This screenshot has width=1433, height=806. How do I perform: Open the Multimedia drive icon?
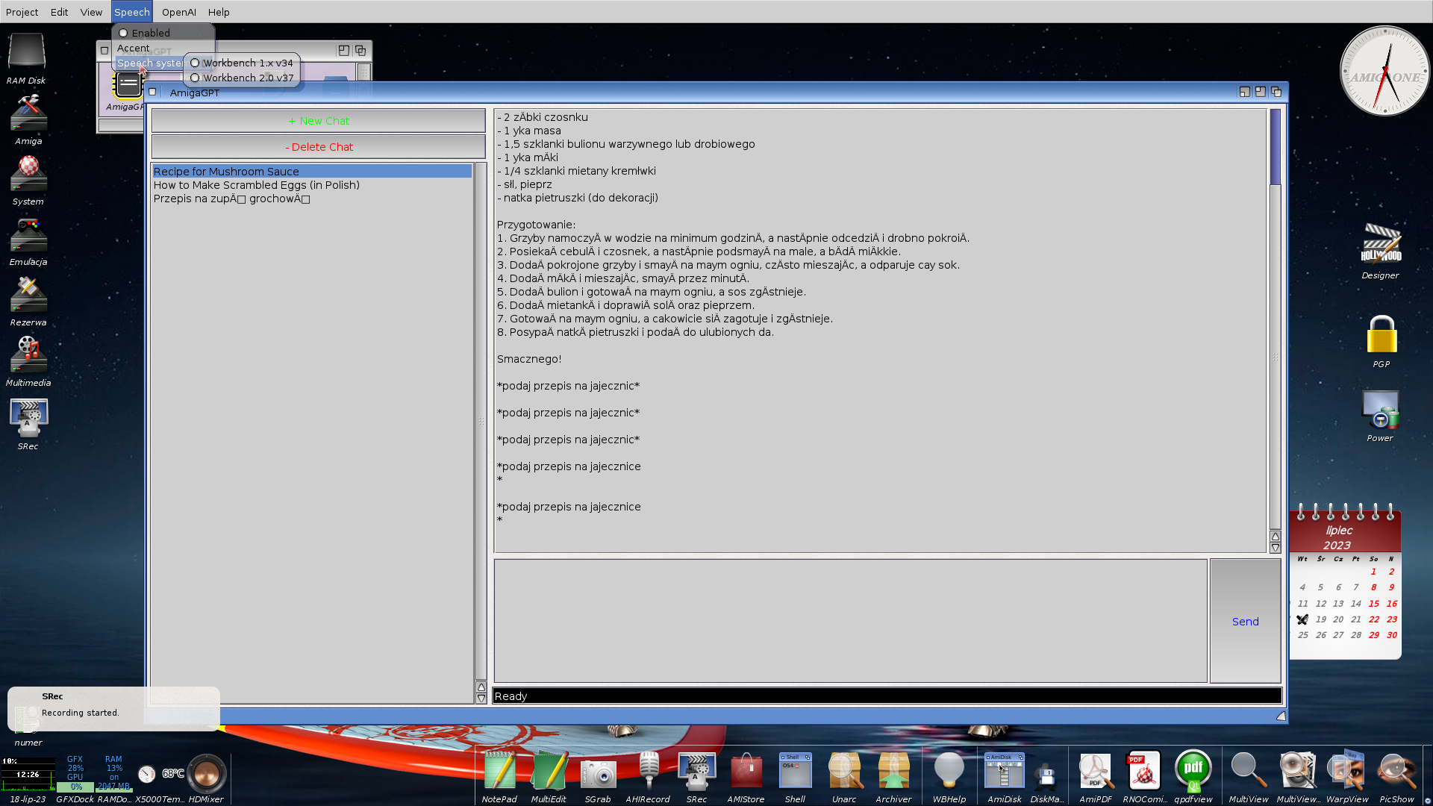tap(28, 355)
